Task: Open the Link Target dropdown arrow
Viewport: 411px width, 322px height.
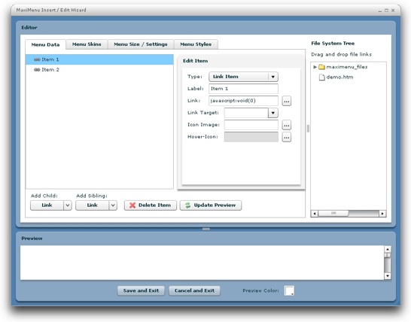Action: click(x=272, y=113)
